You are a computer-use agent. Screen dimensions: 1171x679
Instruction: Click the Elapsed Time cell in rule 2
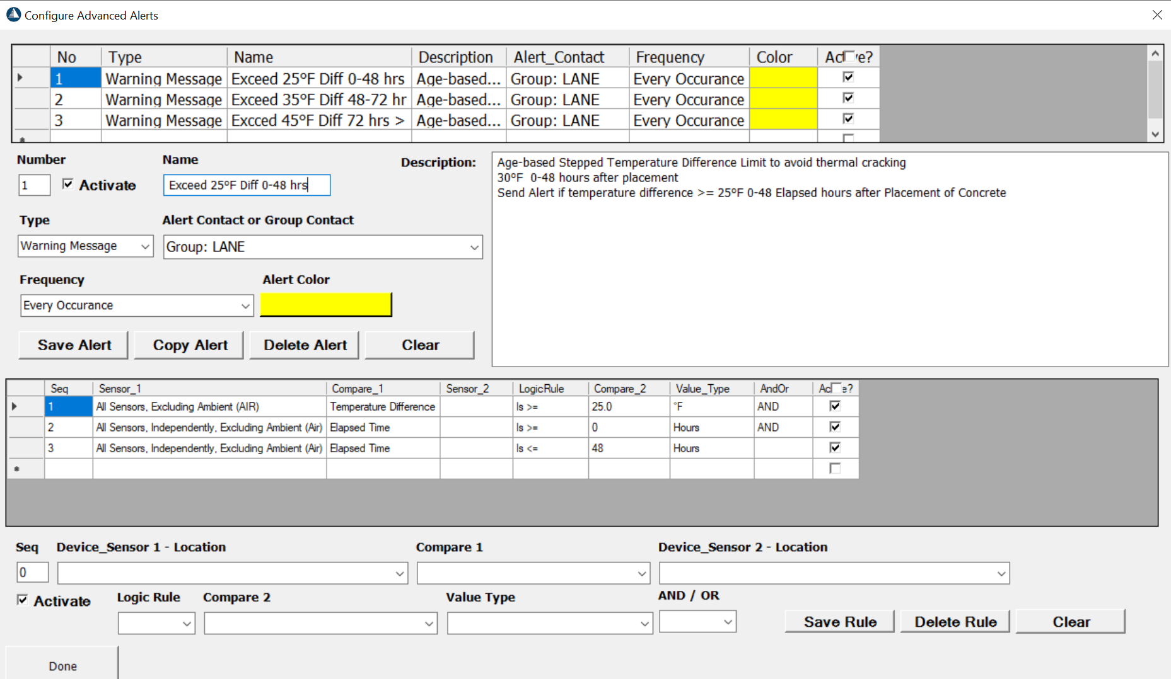[x=383, y=427]
